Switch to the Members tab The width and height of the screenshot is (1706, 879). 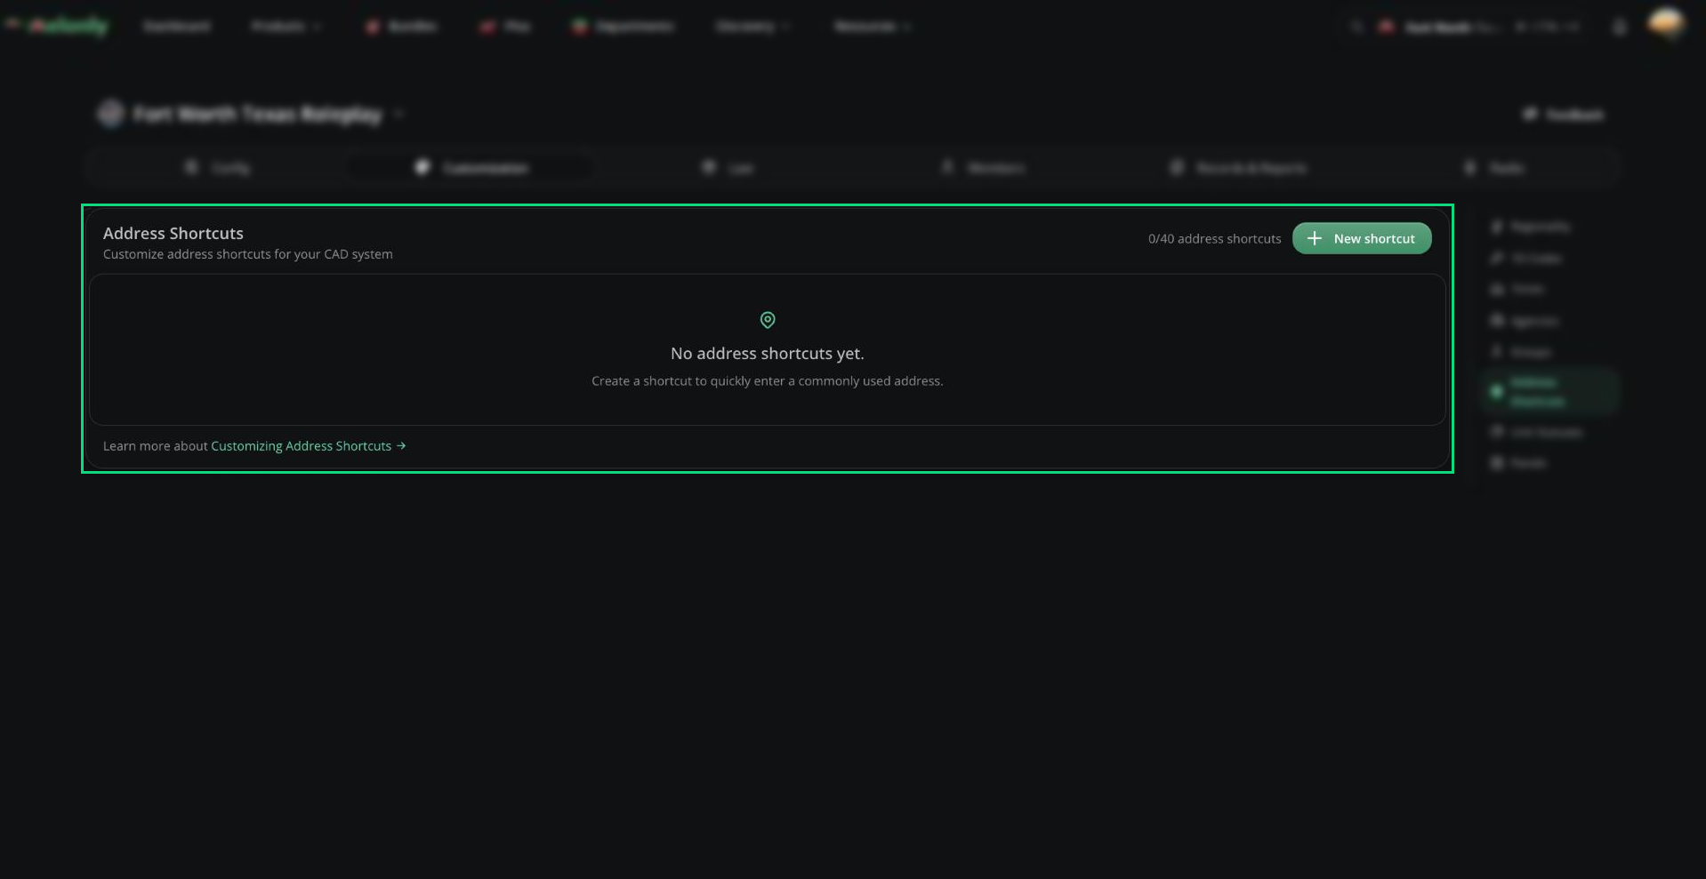click(983, 167)
